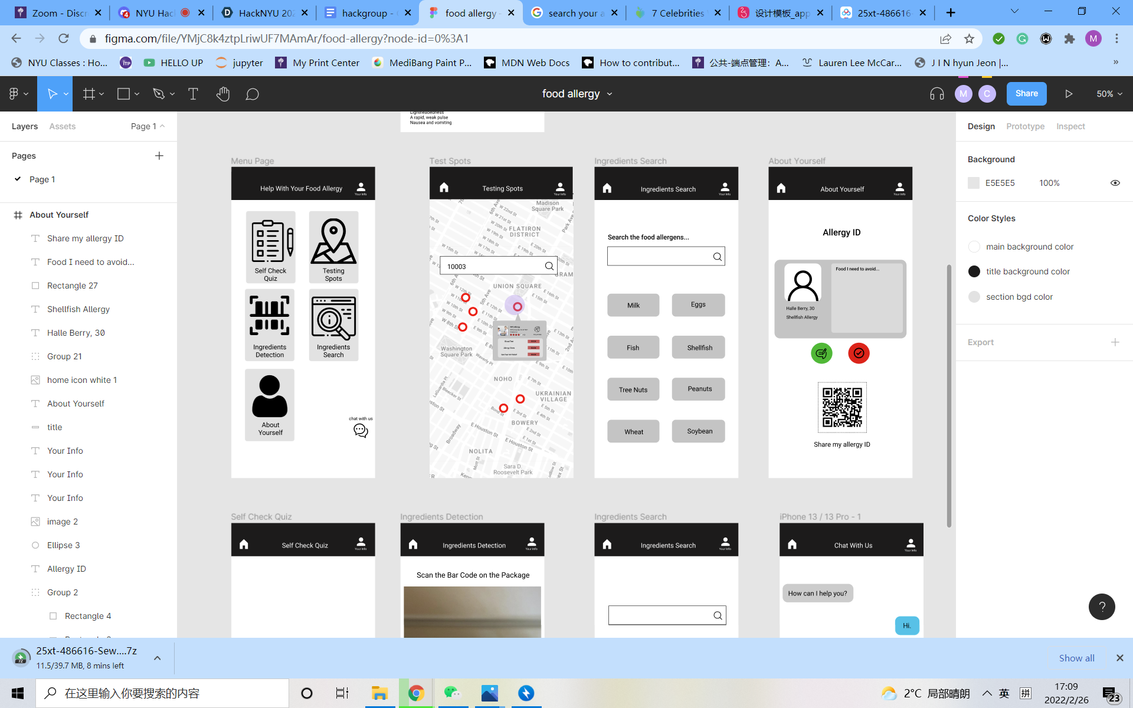Add a new page with plus icon
Screen dimensions: 1133x708
coord(159,156)
